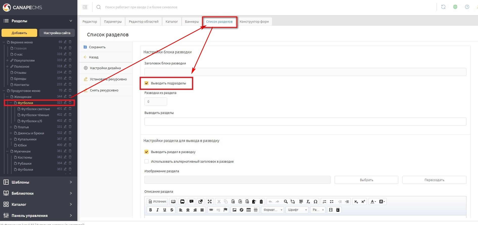Maximize the editor with fullscreen icon

[210, 202]
